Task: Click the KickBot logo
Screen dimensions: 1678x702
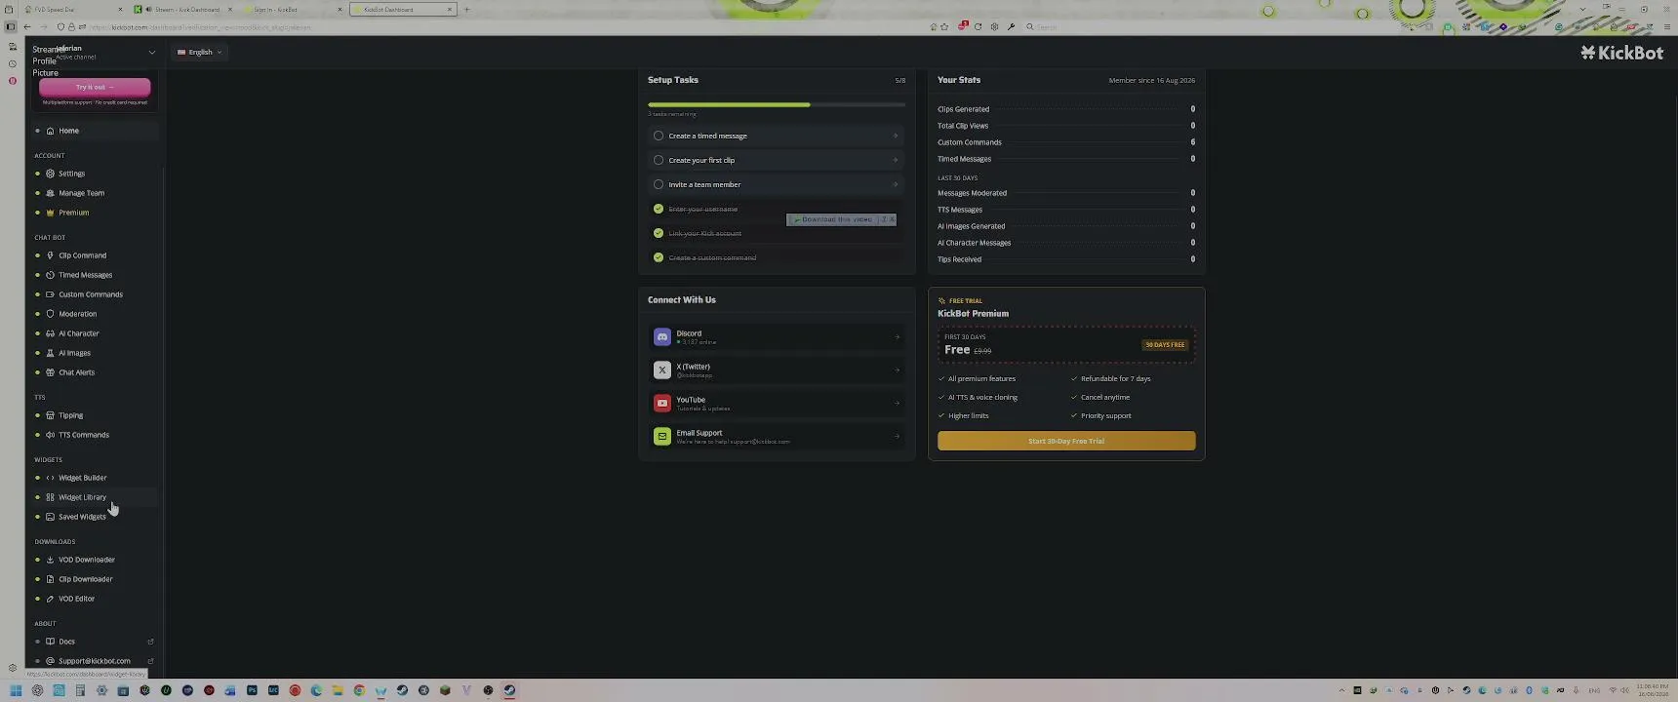Action: [x=1621, y=53]
